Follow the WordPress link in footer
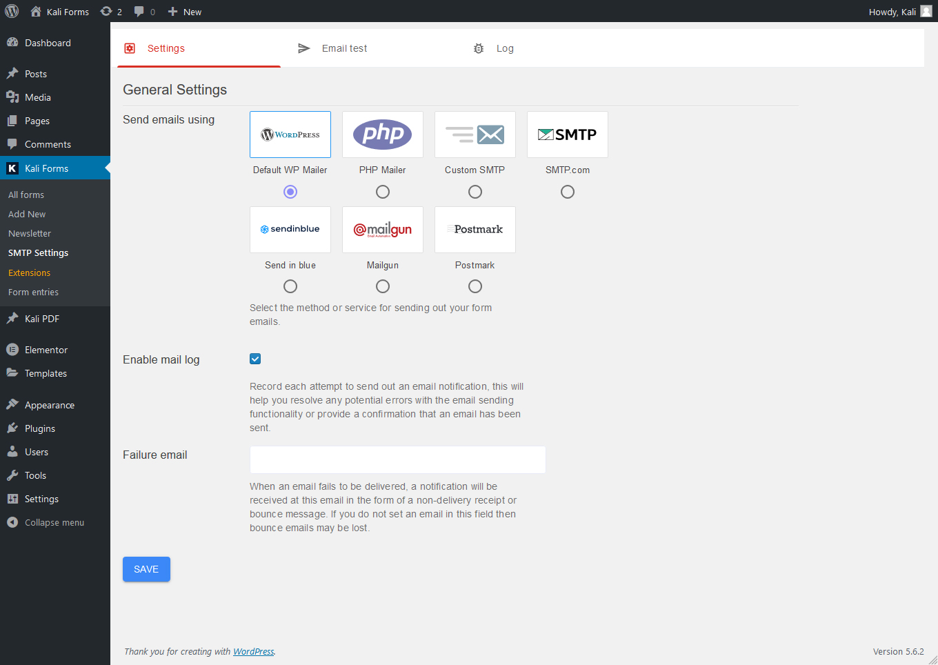 tap(253, 651)
